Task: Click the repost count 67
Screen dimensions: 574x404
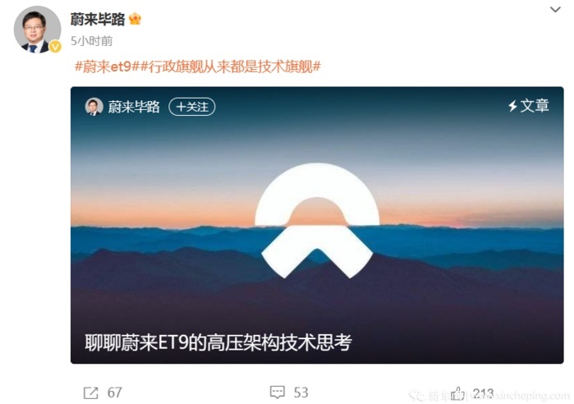Action: (x=115, y=393)
